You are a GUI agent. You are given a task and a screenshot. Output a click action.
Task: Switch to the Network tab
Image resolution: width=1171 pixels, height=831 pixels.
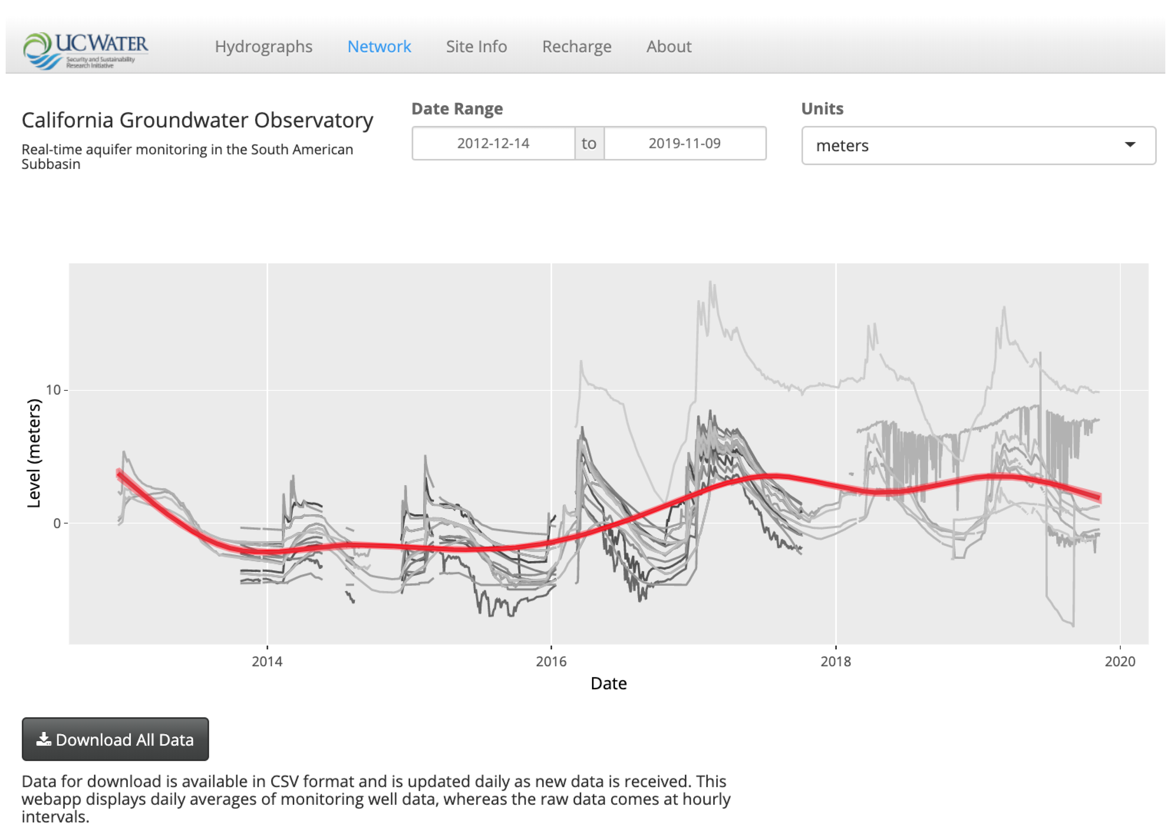379,47
